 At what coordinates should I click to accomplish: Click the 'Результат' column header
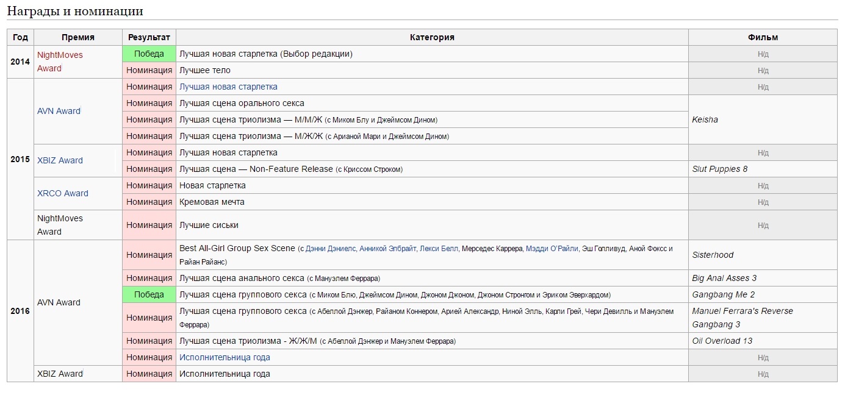tap(149, 37)
